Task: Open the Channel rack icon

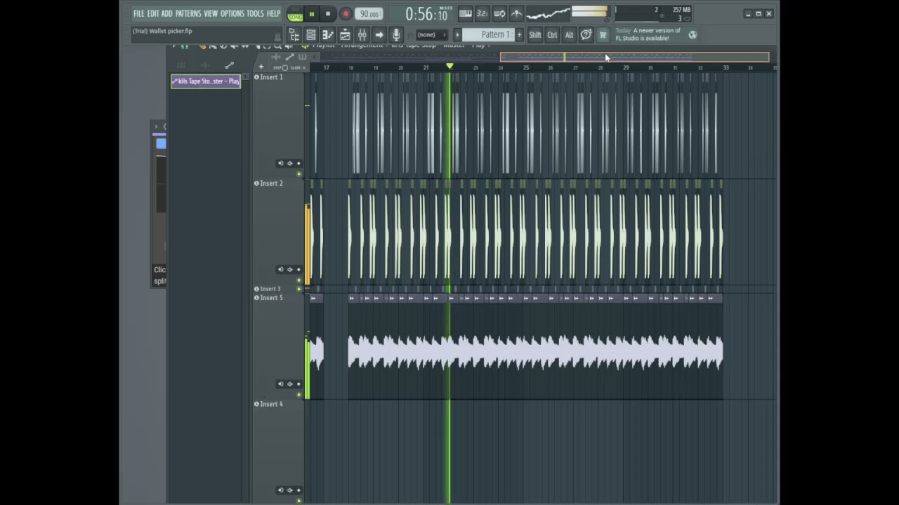Action: click(311, 35)
